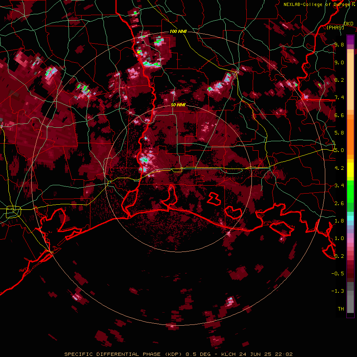Click the 8.2 value on the scale

point(339,80)
